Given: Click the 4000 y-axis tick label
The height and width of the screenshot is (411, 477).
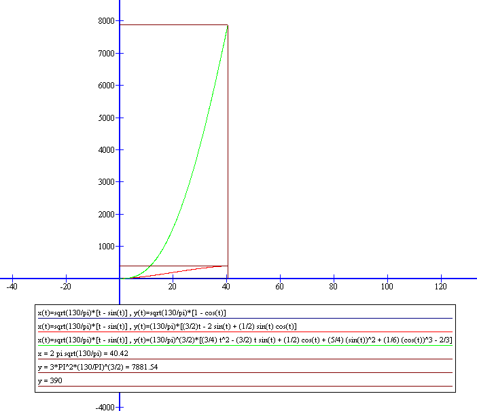Looking at the screenshot, I should pyautogui.click(x=106, y=150).
